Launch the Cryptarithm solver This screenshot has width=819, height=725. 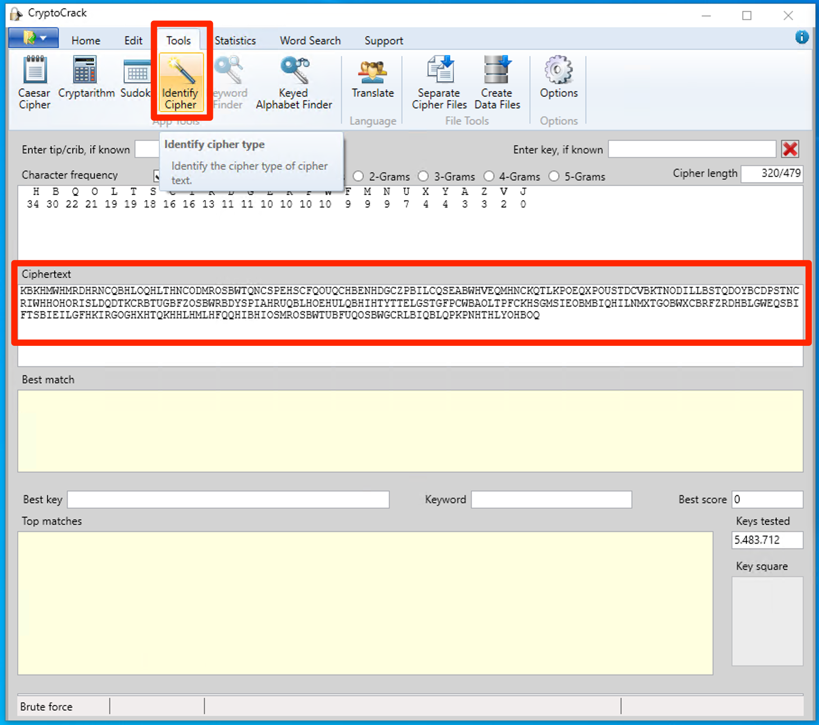click(86, 77)
